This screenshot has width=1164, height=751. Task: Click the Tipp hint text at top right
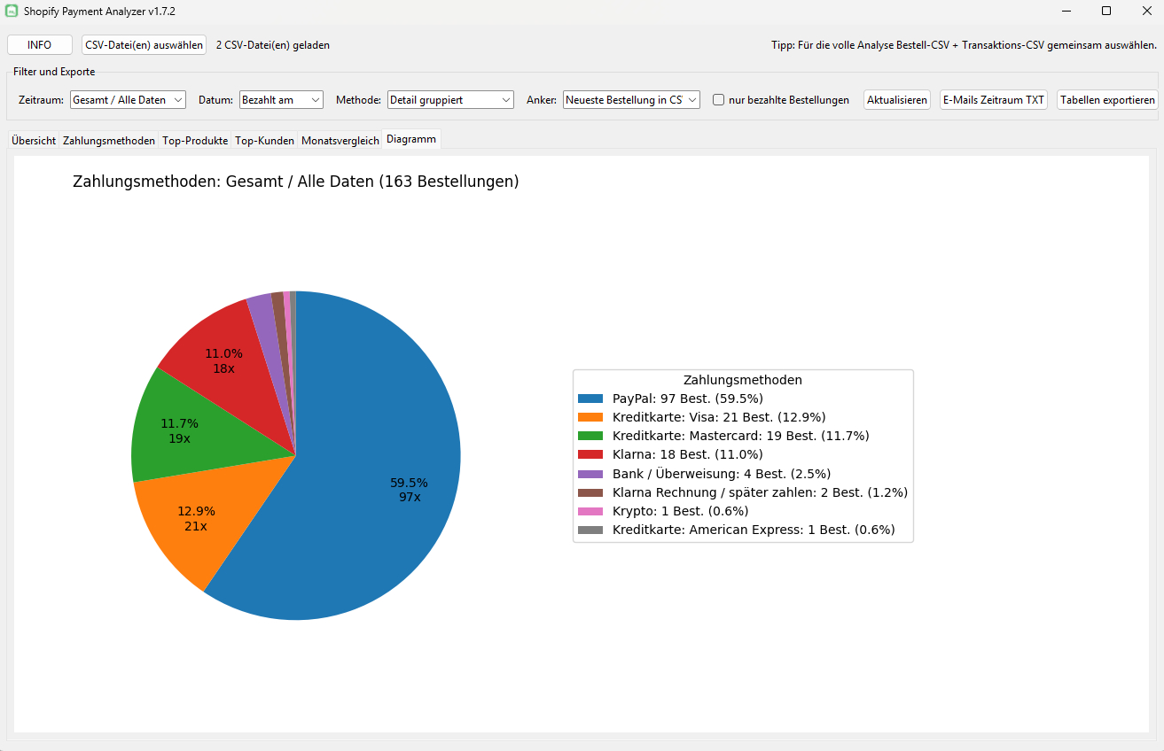964,45
